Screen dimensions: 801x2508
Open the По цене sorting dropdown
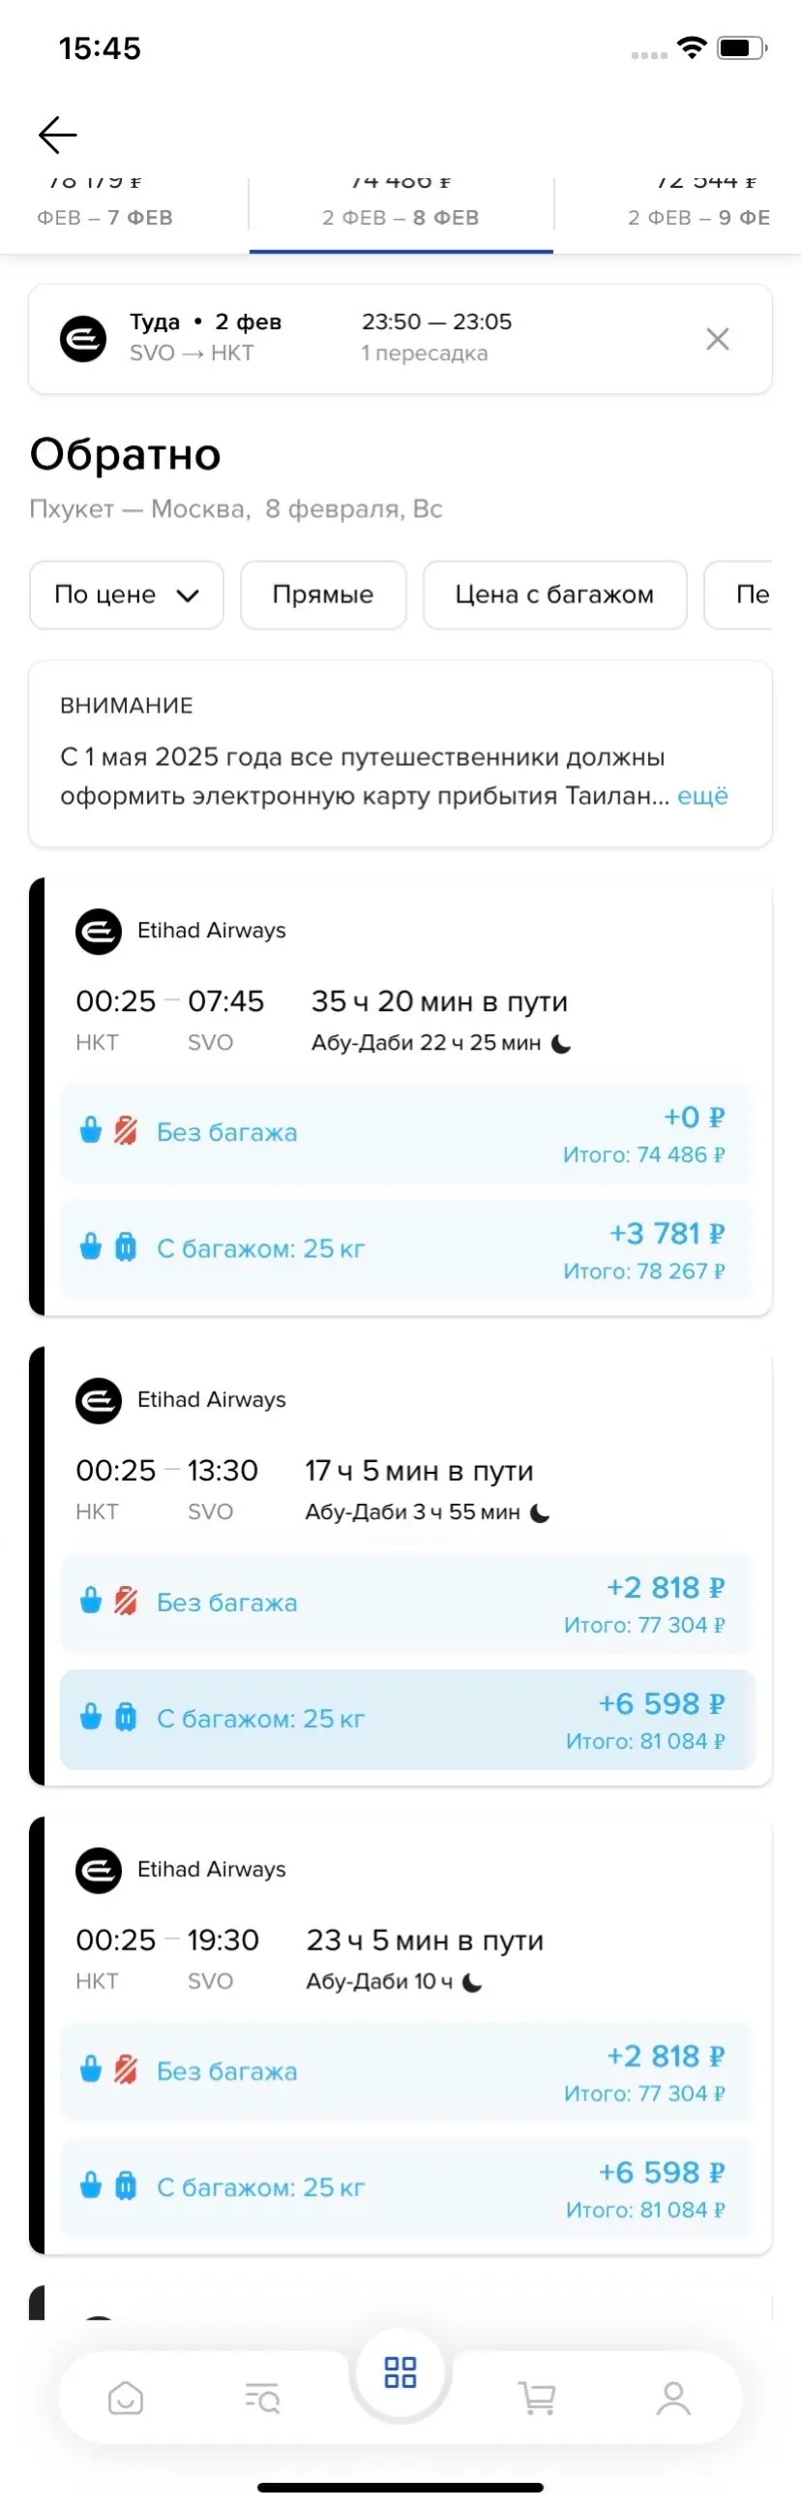click(x=127, y=595)
